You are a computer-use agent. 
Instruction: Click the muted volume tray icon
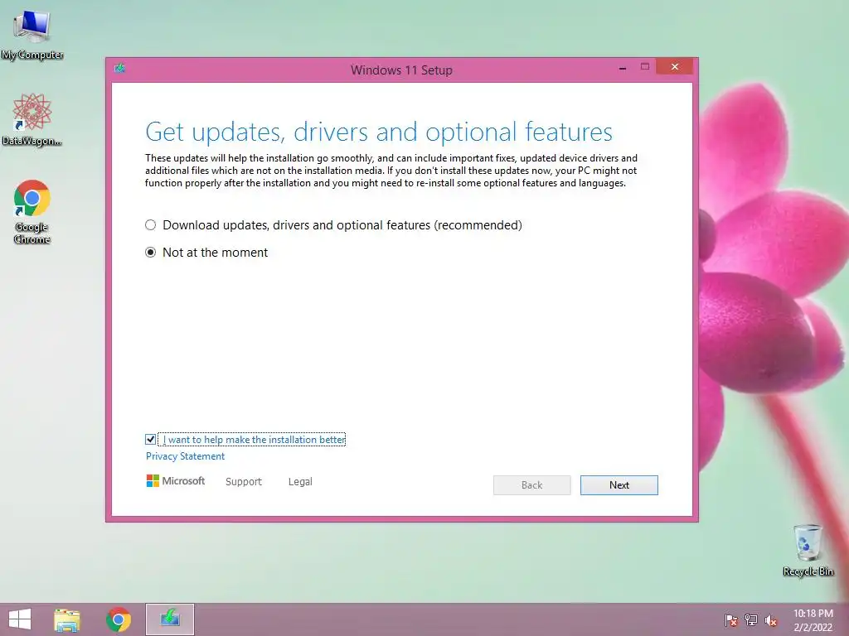(771, 620)
